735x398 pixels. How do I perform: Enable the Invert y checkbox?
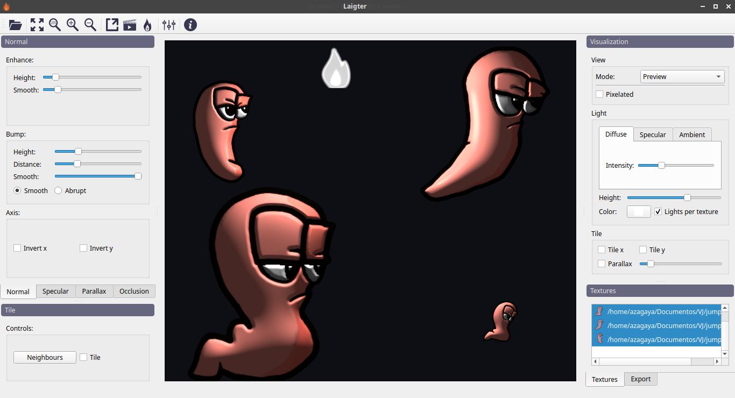click(83, 248)
